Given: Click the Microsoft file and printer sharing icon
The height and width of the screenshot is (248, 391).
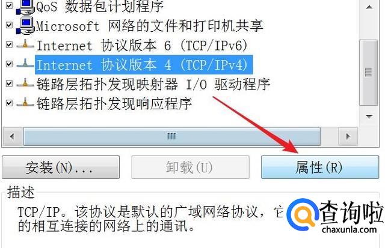Looking at the screenshot, I should tap(25, 26).
